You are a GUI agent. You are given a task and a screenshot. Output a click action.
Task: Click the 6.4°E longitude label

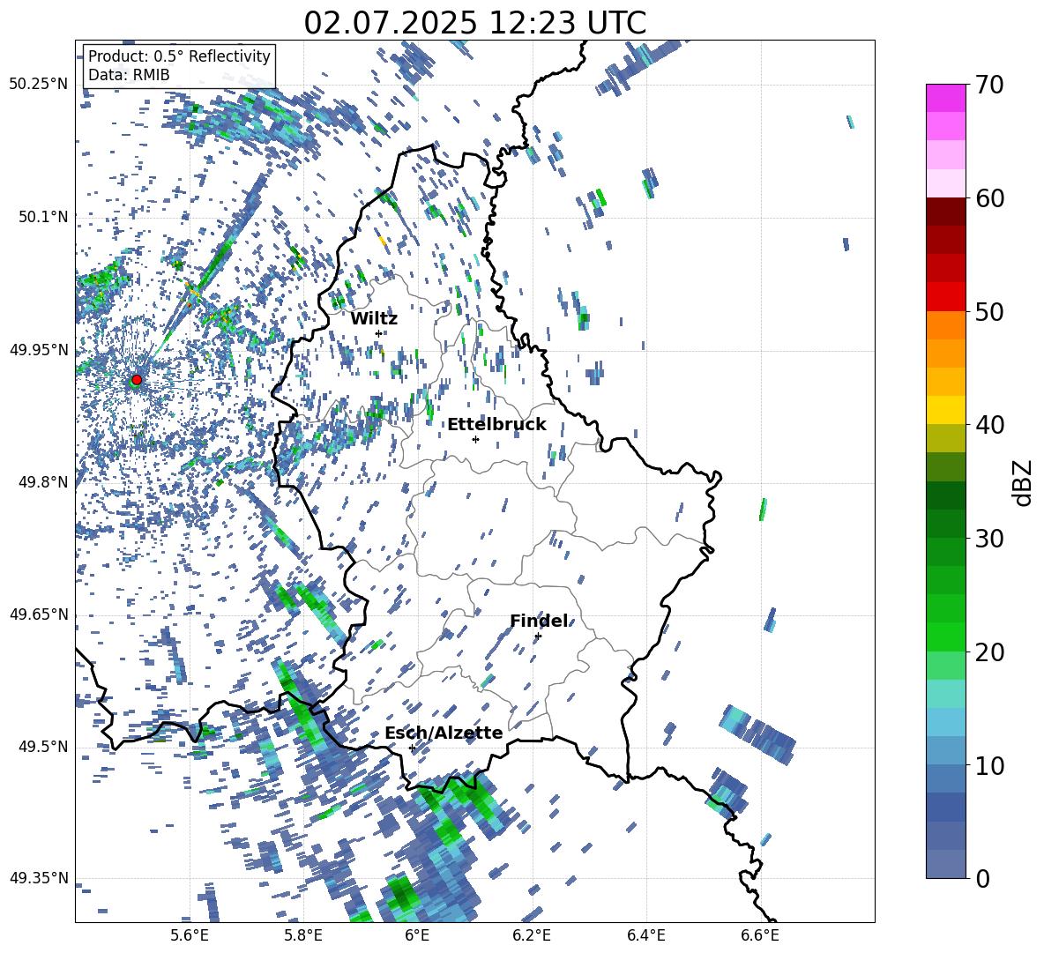(645, 936)
